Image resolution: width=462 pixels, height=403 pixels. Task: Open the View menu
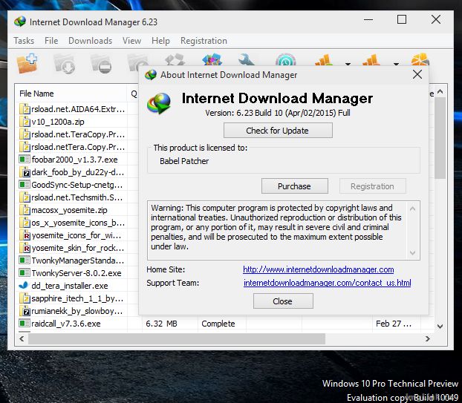point(131,41)
